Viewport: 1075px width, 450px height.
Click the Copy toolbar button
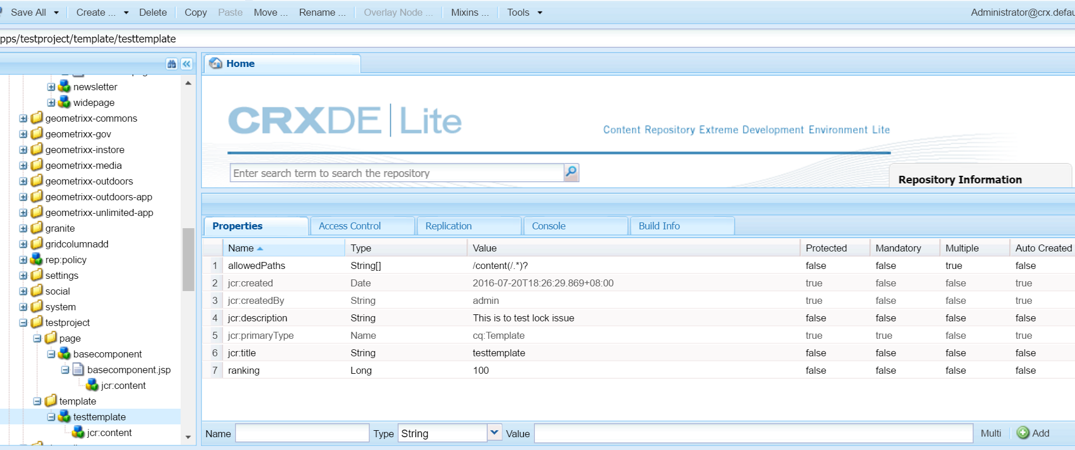click(x=196, y=12)
